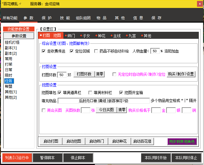This screenshot has width=204, height=165.
Task: Select 副本[2] in the sidebar list
Action: click(x=11, y=53)
